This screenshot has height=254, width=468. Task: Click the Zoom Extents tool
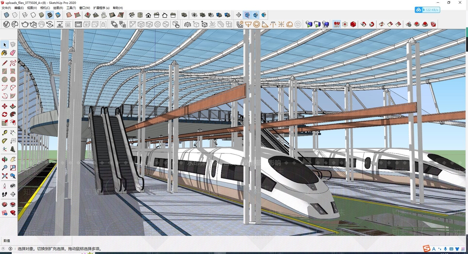pyautogui.click(x=4, y=176)
